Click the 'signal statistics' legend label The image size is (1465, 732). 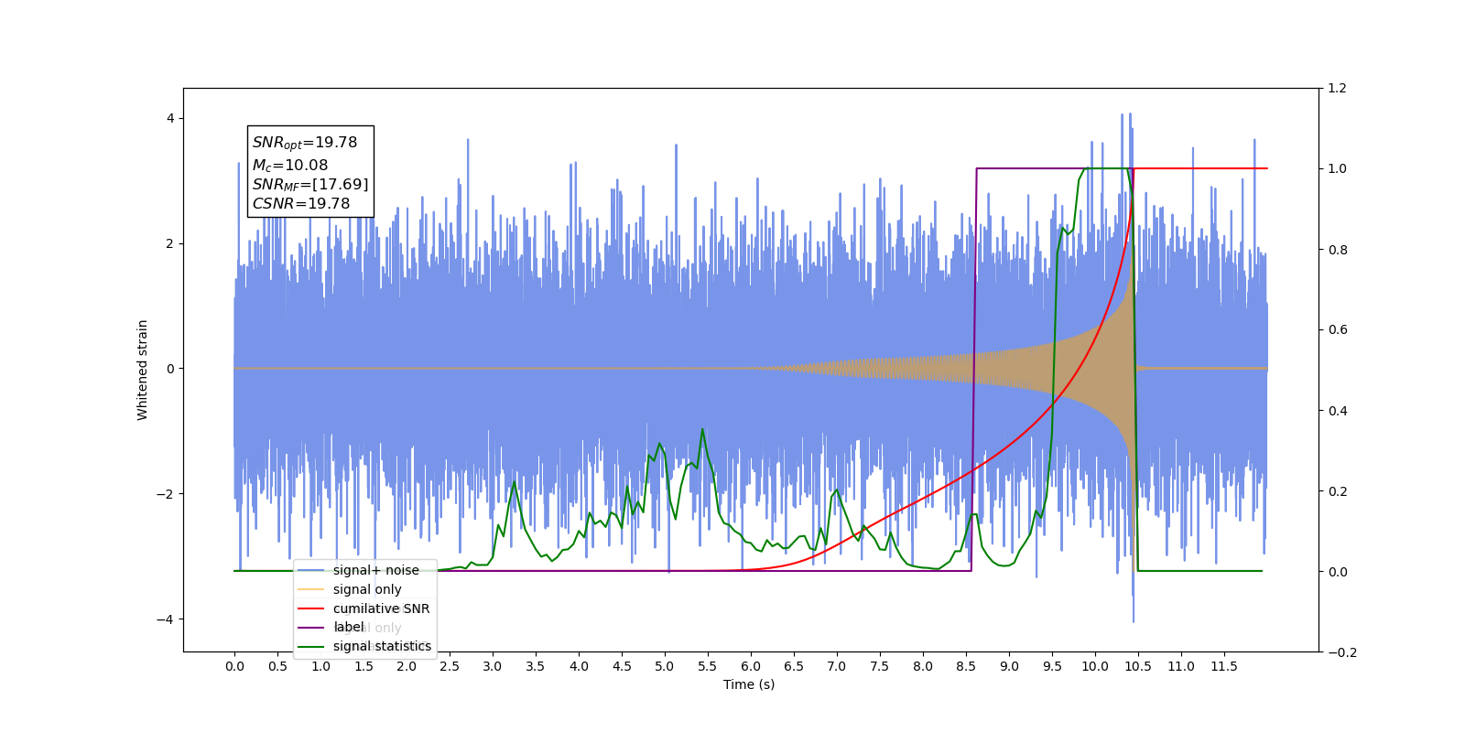point(382,646)
